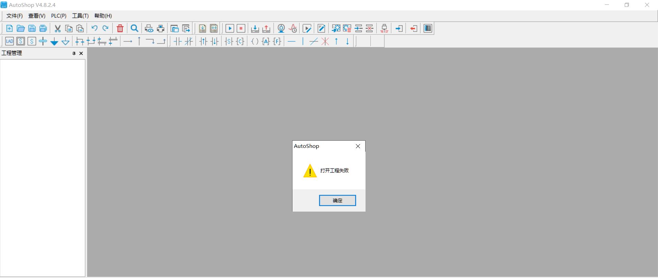Close the AutoShop error dialog
The height and width of the screenshot is (278, 658).
click(358, 146)
